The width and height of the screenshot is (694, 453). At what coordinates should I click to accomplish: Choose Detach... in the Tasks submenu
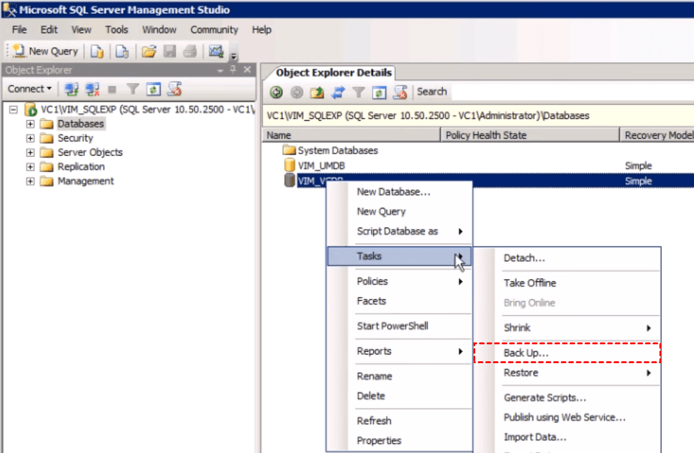click(567, 258)
